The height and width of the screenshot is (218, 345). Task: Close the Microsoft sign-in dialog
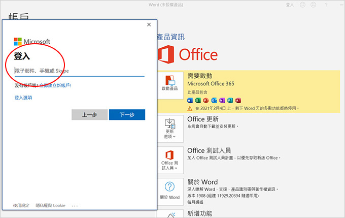tap(149, 24)
